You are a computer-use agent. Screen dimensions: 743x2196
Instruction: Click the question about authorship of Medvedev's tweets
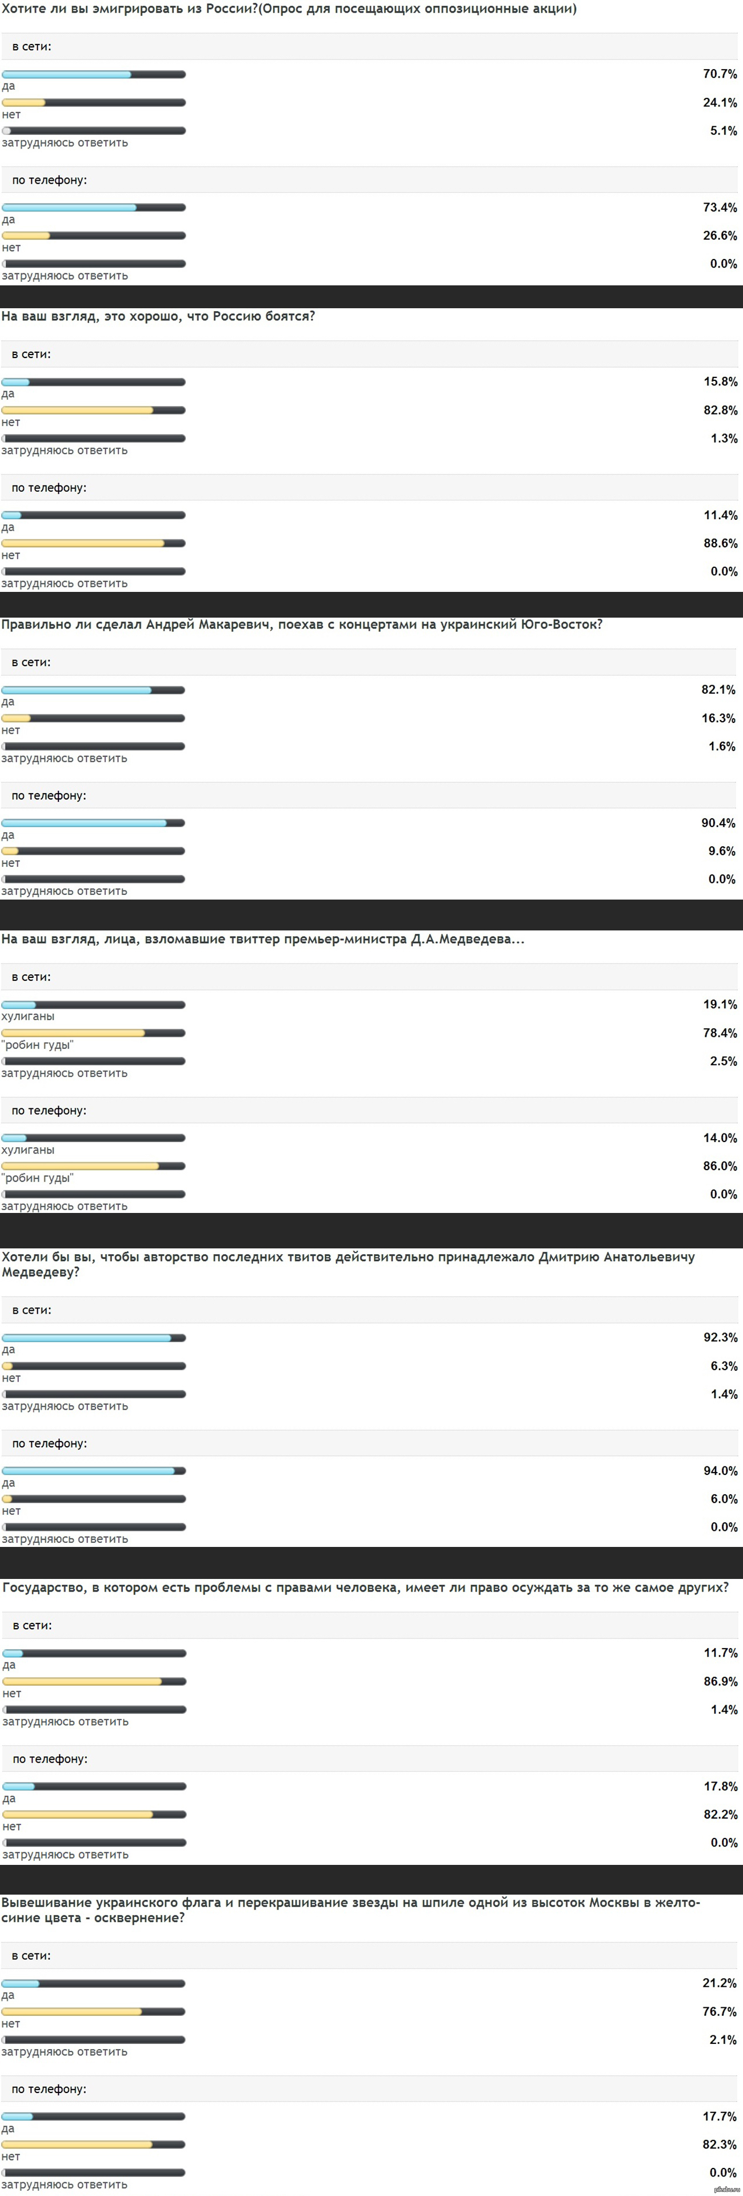tap(347, 1264)
